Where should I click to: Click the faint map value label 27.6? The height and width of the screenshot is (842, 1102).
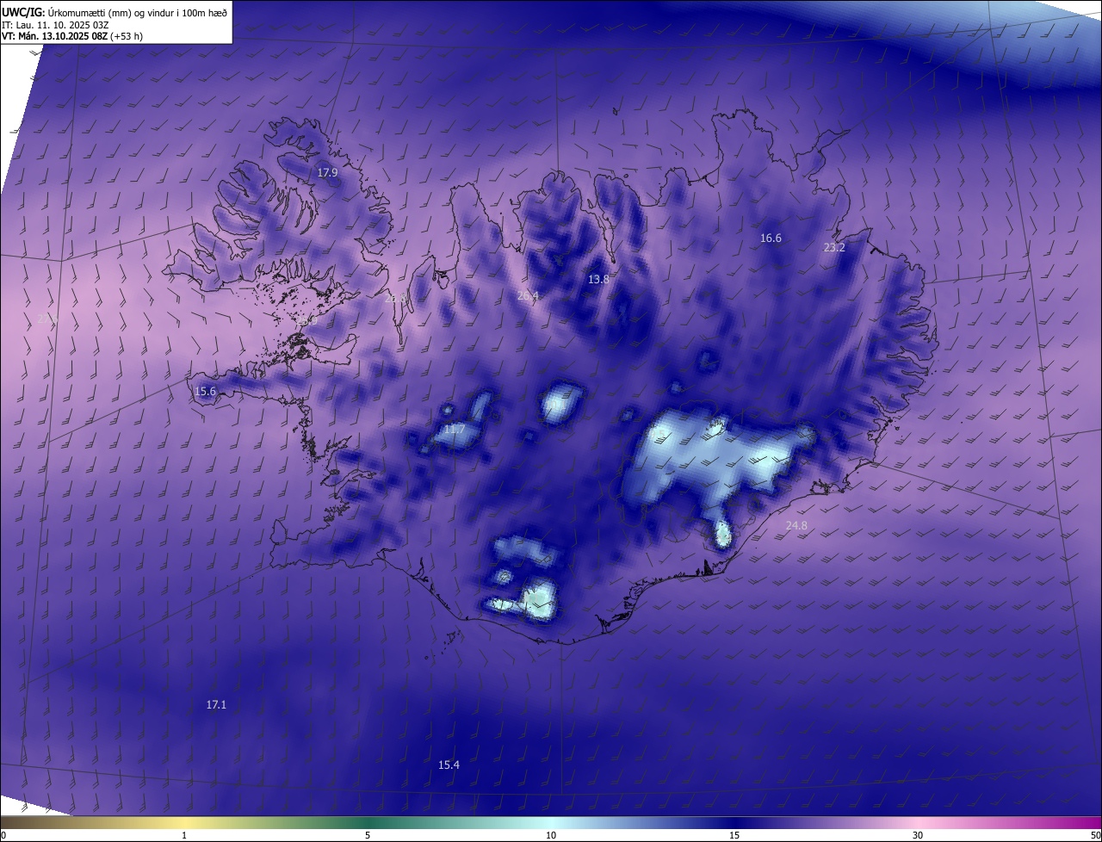(48, 319)
